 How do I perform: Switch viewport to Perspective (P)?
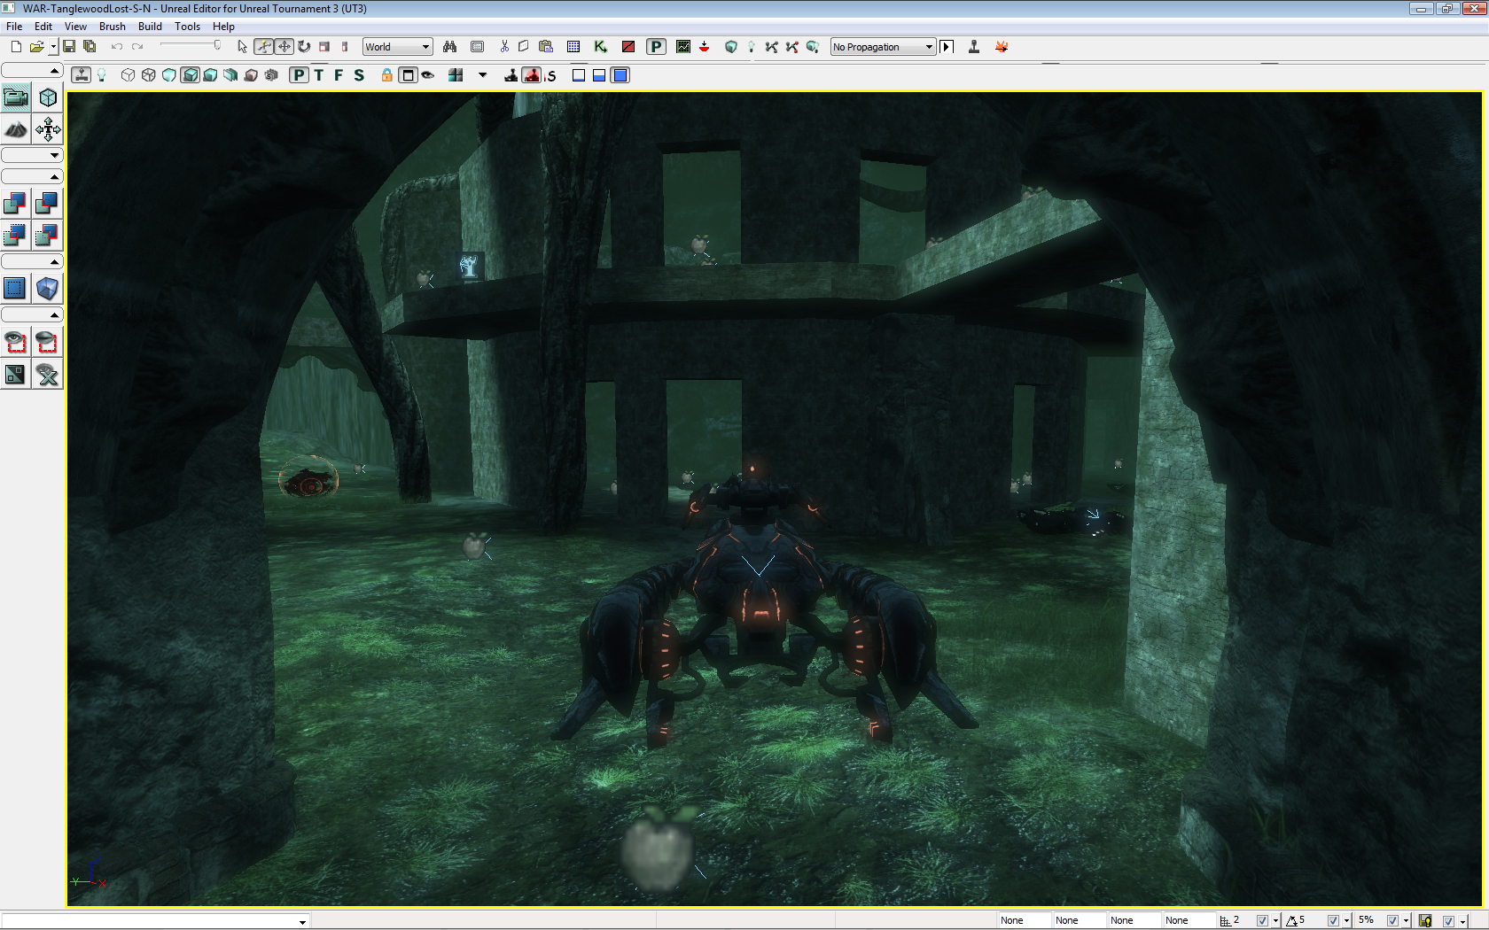[x=300, y=75]
